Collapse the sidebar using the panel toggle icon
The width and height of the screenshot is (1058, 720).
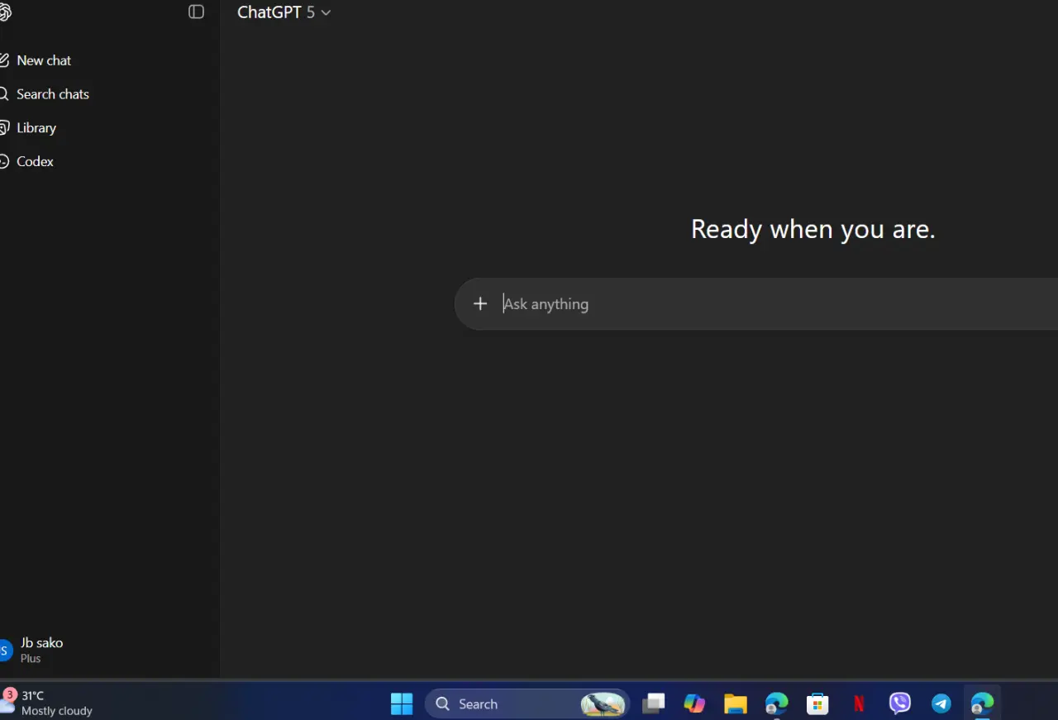coord(196,12)
